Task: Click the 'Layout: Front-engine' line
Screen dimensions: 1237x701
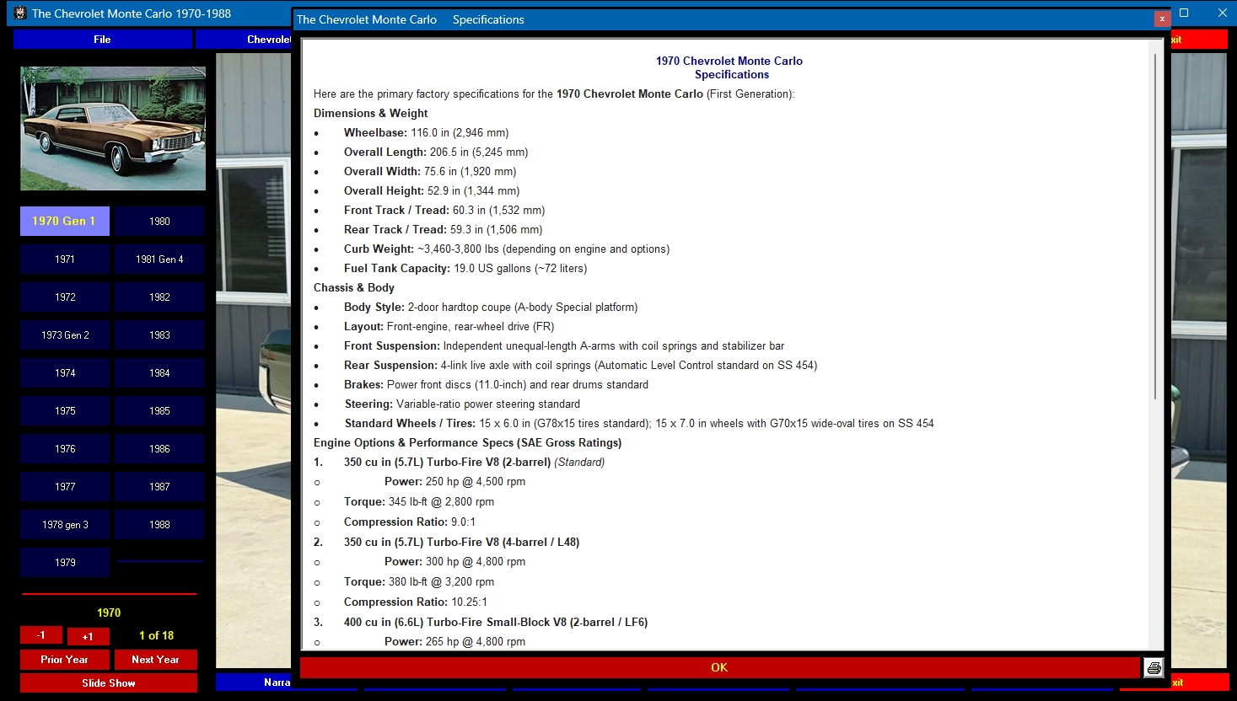Action: [449, 326]
